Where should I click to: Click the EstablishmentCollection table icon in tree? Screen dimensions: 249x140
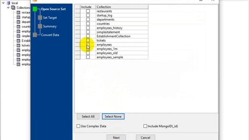point(18,41)
